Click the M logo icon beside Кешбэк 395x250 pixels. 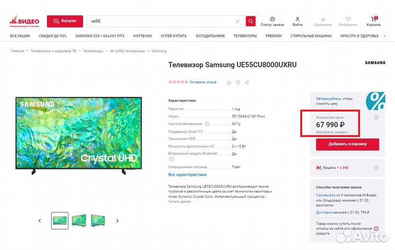319,168
